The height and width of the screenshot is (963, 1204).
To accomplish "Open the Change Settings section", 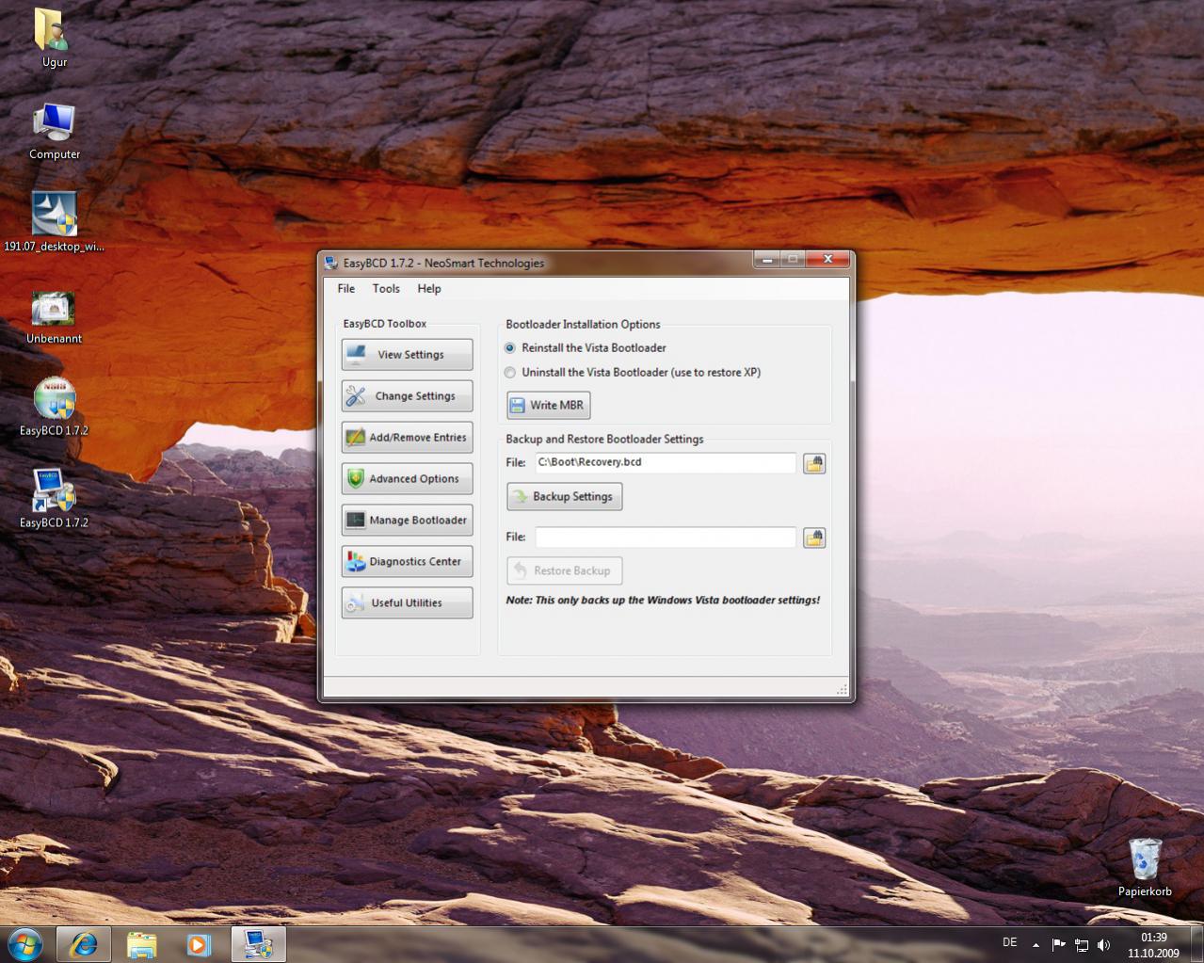I will click(x=407, y=396).
